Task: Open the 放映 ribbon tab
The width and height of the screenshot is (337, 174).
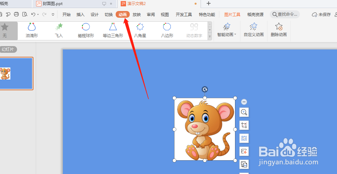Action: (x=137, y=15)
